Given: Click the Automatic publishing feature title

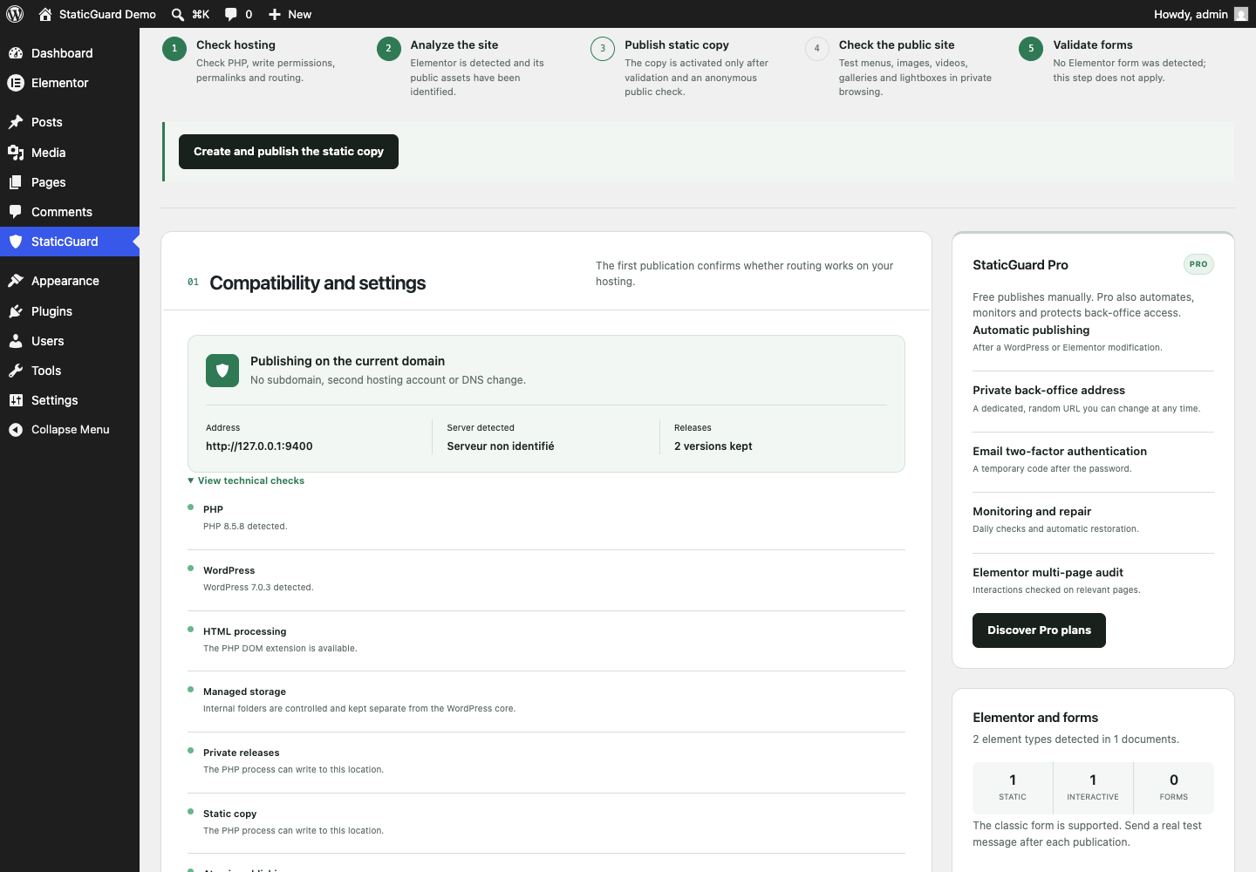Looking at the screenshot, I should point(1031,330).
